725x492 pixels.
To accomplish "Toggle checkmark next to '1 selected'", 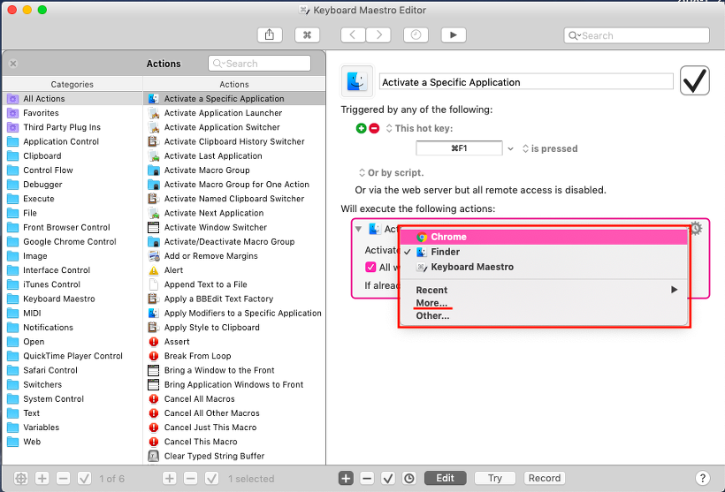I will (212, 479).
